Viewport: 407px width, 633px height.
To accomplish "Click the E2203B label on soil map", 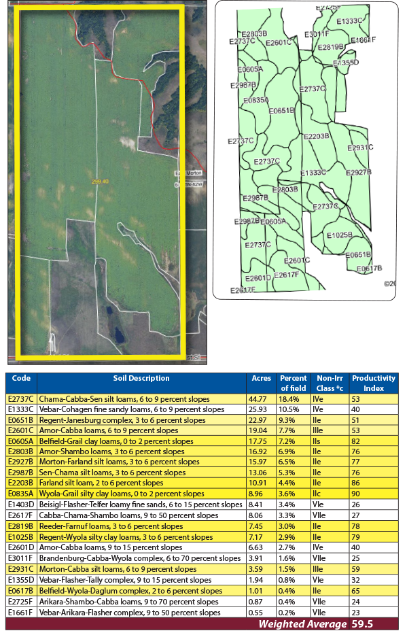I will point(316,137).
